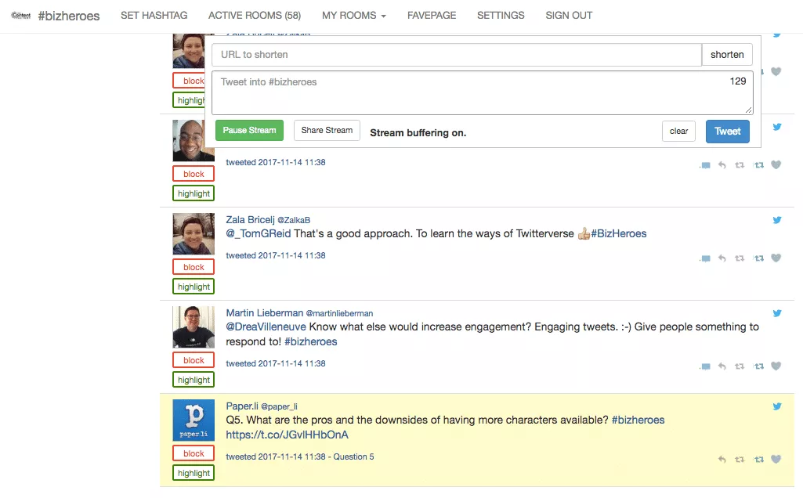Screen dimensions: 803x498
Task: Click the shorten URL button
Action: (x=727, y=55)
